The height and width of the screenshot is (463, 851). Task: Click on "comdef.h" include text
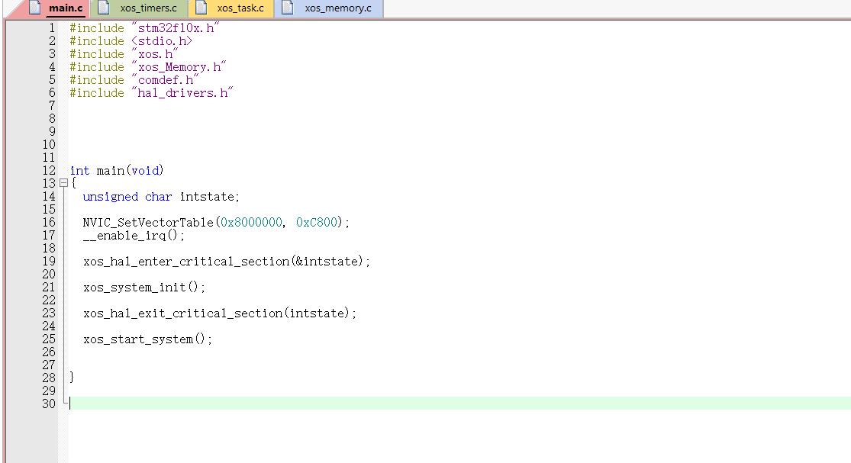pyautogui.click(x=165, y=79)
